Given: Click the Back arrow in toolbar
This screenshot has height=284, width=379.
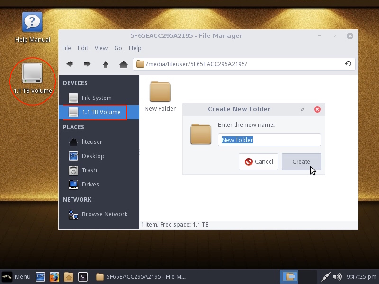Looking at the screenshot, I should pos(70,64).
